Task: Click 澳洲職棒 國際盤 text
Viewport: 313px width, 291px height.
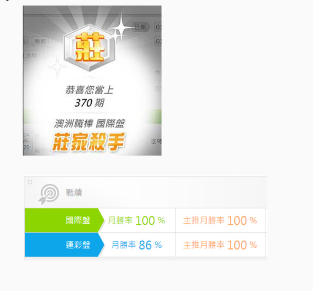Action: [90, 123]
